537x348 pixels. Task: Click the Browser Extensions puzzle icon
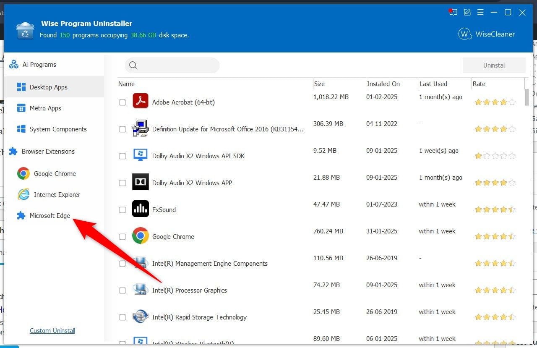pos(13,151)
